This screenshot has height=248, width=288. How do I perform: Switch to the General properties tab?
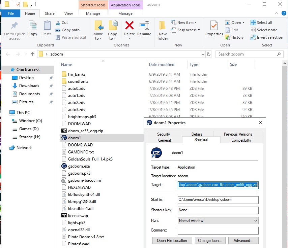pyautogui.click(x=164, y=140)
